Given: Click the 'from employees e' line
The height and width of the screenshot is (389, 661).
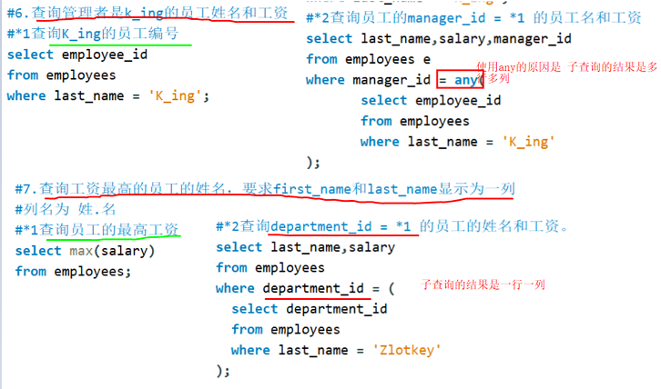Looking at the screenshot, I should coord(368,59).
